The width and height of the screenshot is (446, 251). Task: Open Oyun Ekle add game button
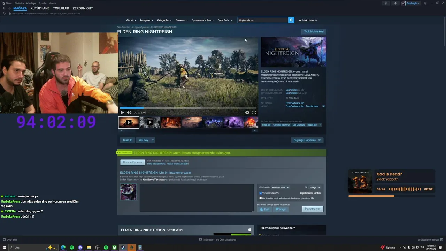[x=10, y=240]
